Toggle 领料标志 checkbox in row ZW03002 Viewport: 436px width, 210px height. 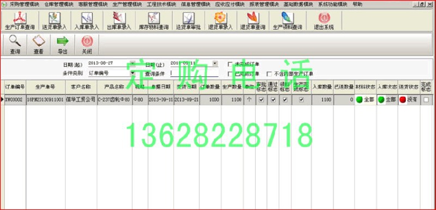point(285,100)
